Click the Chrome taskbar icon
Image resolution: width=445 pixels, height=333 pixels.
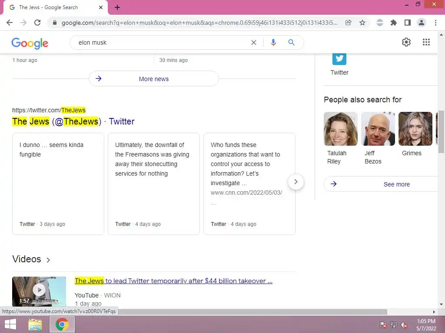coord(62,324)
